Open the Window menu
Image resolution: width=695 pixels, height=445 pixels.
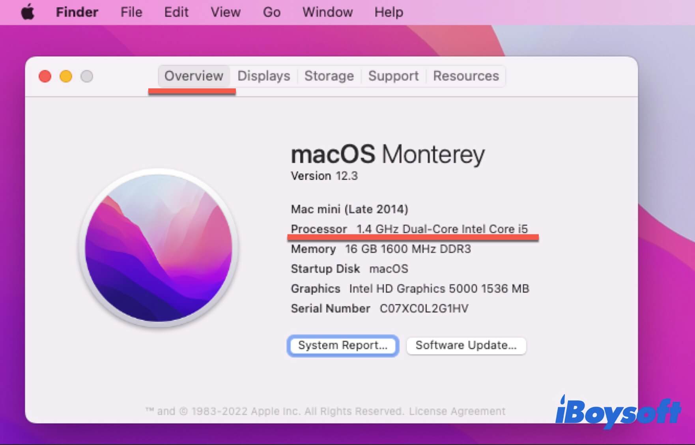click(x=327, y=12)
